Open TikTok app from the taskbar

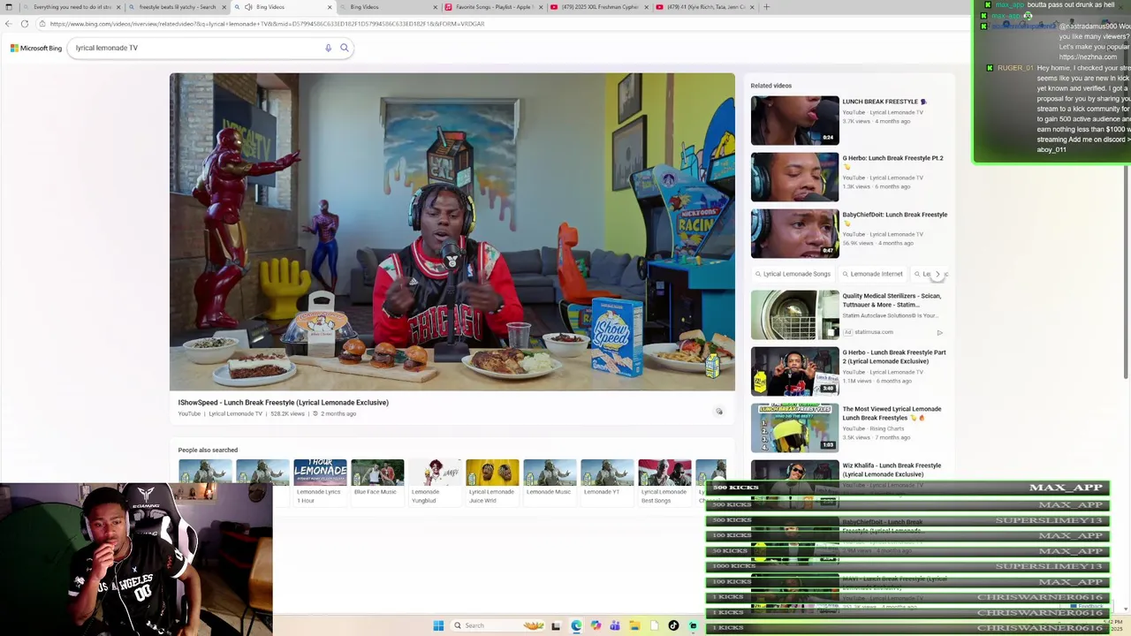(673, 625)
